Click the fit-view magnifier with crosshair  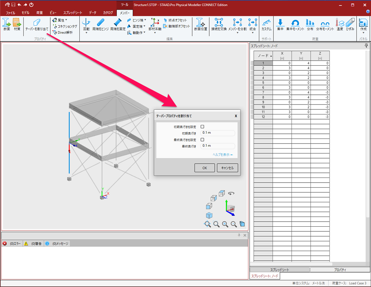(207, 224)
